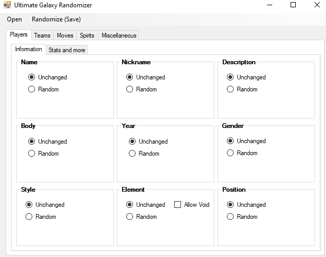326x257 pixels.
Task: Maximize the application window
Action: coord(293,5)
